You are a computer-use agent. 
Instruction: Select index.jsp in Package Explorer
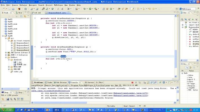pyautogui.click(x=16, y=72)
